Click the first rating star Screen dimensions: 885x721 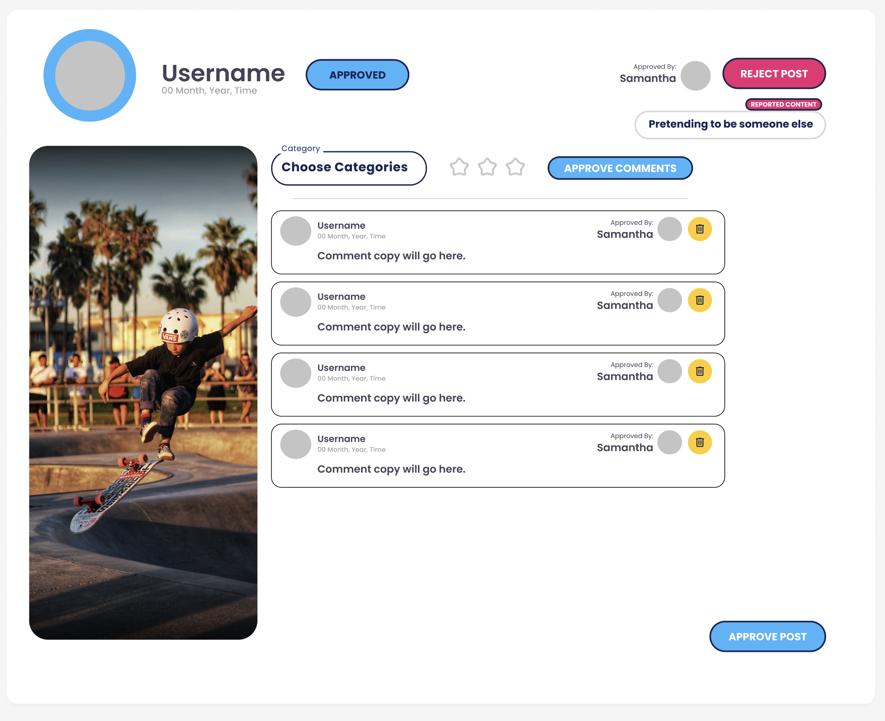click(x=459, y=167)
